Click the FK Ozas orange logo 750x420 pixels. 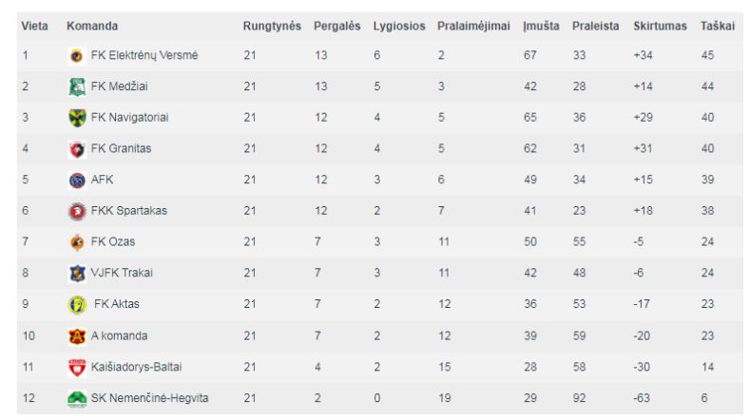tap(77, 242)
